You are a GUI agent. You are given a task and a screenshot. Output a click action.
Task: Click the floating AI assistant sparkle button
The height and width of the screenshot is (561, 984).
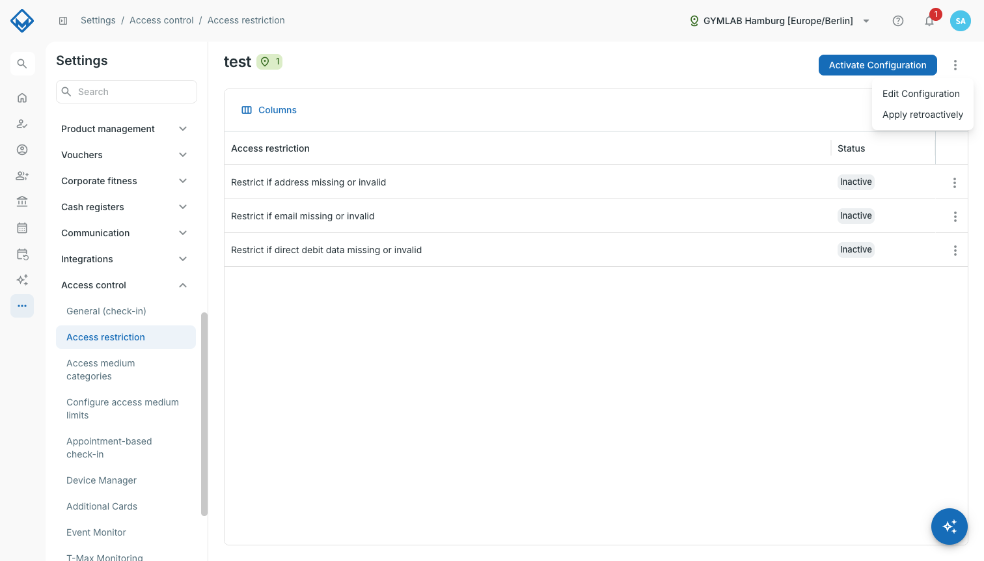point(950,527)
